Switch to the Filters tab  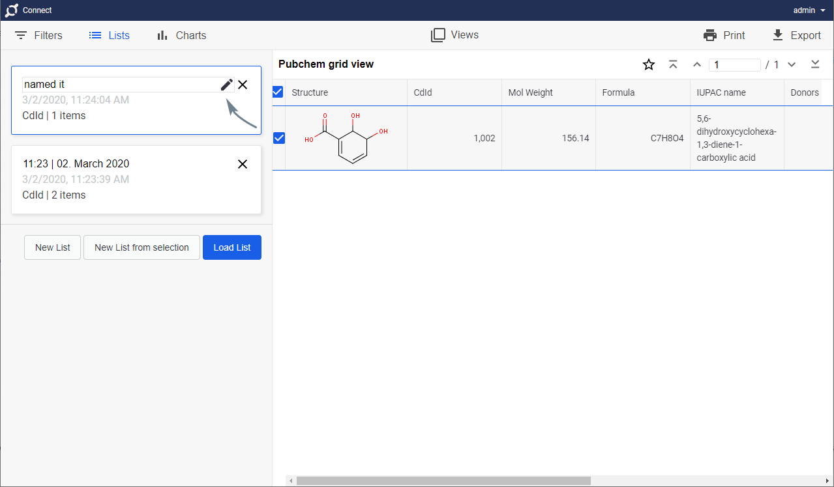click(38, 36)
